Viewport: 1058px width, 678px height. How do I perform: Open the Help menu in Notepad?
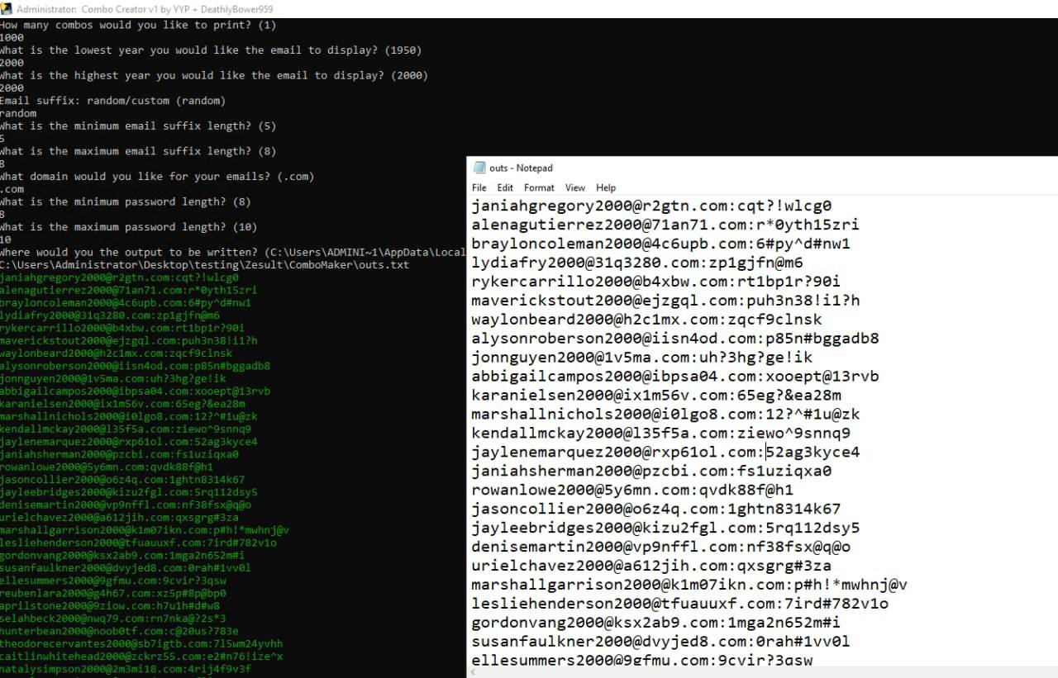[606, 188]
